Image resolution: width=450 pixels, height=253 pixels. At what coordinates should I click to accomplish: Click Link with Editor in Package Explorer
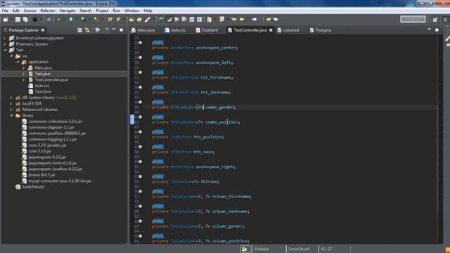pos(87,30)
